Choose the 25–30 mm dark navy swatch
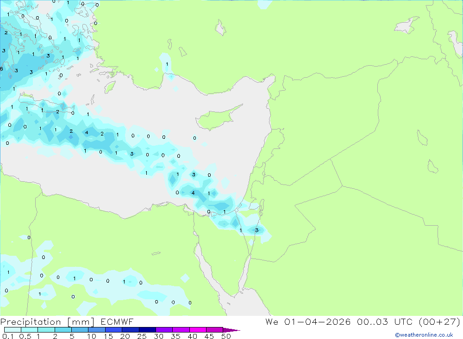This screenshot has width=463, height=339. coord(147,330)
